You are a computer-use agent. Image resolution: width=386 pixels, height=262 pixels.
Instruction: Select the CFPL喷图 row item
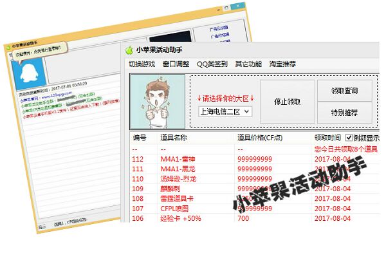174,209
